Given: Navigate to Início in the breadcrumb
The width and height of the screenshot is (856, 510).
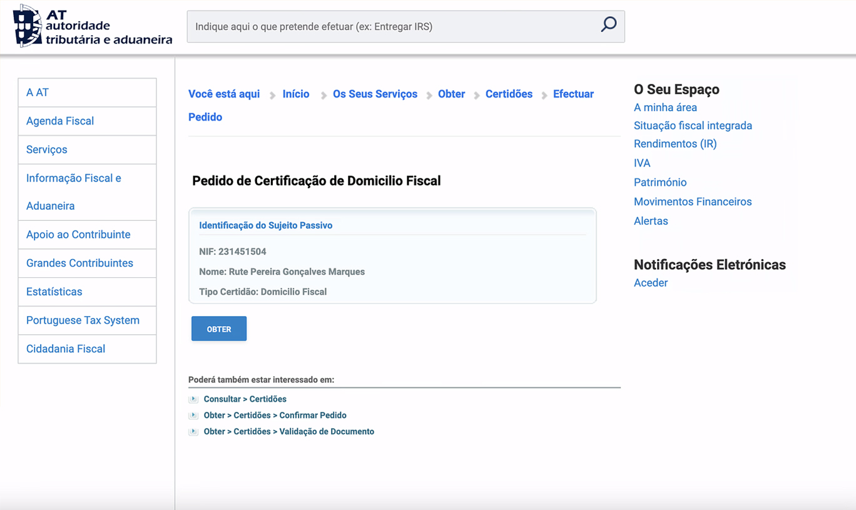Looking at the screenshot, I should pyautogui.click(x=296, y=94).
